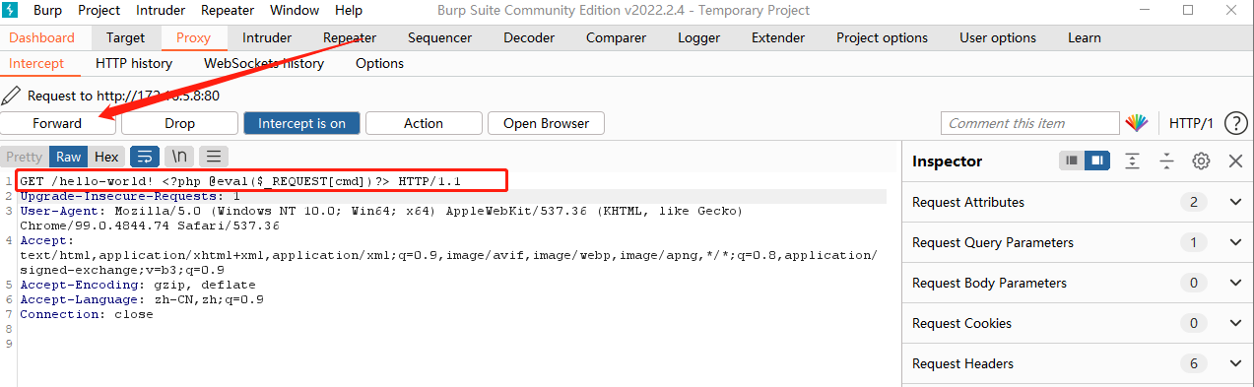Viewport: 1254px width, 387px height.
Task: Select the proxy Options sub-tab
Action: [x=380, y=63]
